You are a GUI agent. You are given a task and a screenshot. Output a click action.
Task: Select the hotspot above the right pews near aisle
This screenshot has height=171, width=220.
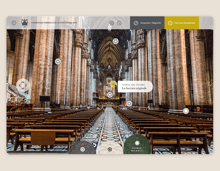coord(129,104)
